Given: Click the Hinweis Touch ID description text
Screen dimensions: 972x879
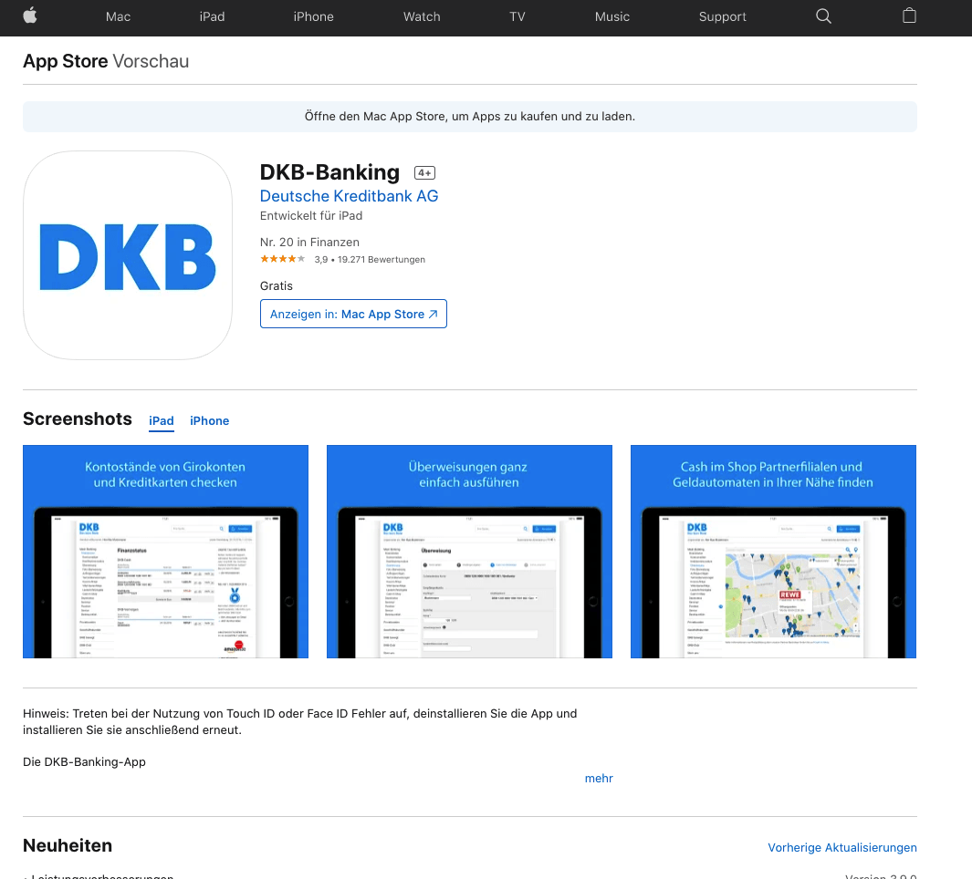Looking at the screenshot, I should coord(300,721).
